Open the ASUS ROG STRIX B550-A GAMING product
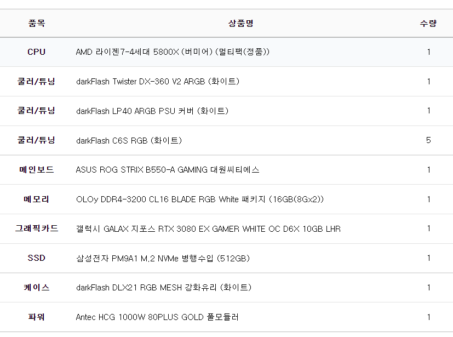453x337 pixels. (168, 170)
